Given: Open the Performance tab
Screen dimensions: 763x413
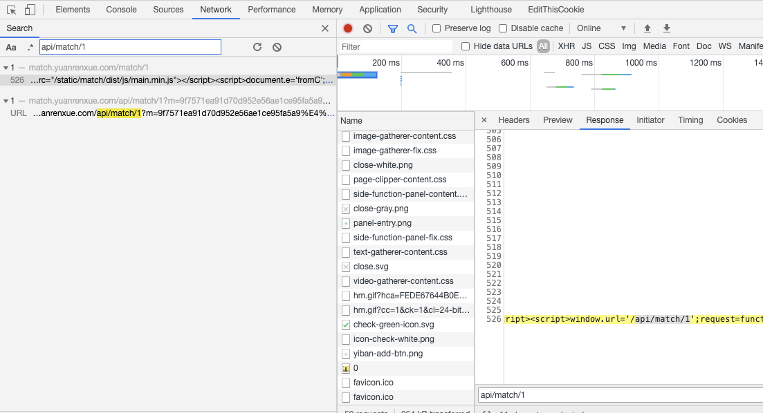Looking at the screenshot, I should pyautogui.click(x=272, y=9).
